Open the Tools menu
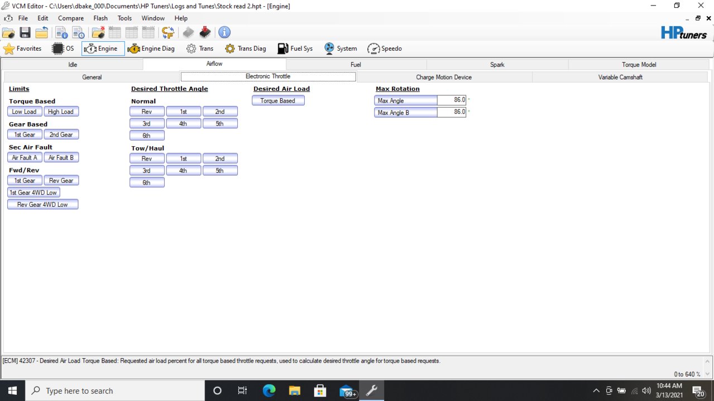The image size is (714, 401). coord(124,18)
